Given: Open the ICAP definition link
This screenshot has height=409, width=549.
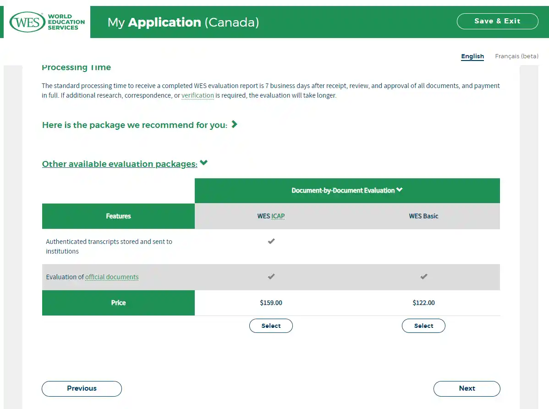Looking at the screenshot, I should (278, 216).
